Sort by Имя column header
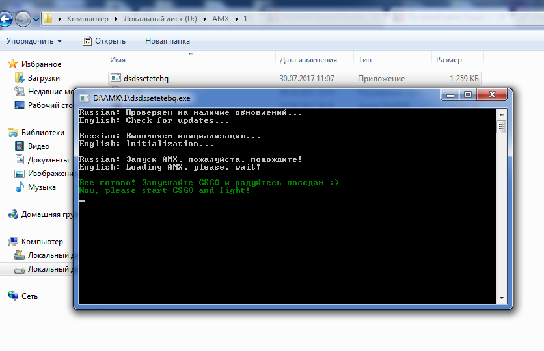Image resolution: width=544 pixels, height=351 pixels. (x=118, y=60)
